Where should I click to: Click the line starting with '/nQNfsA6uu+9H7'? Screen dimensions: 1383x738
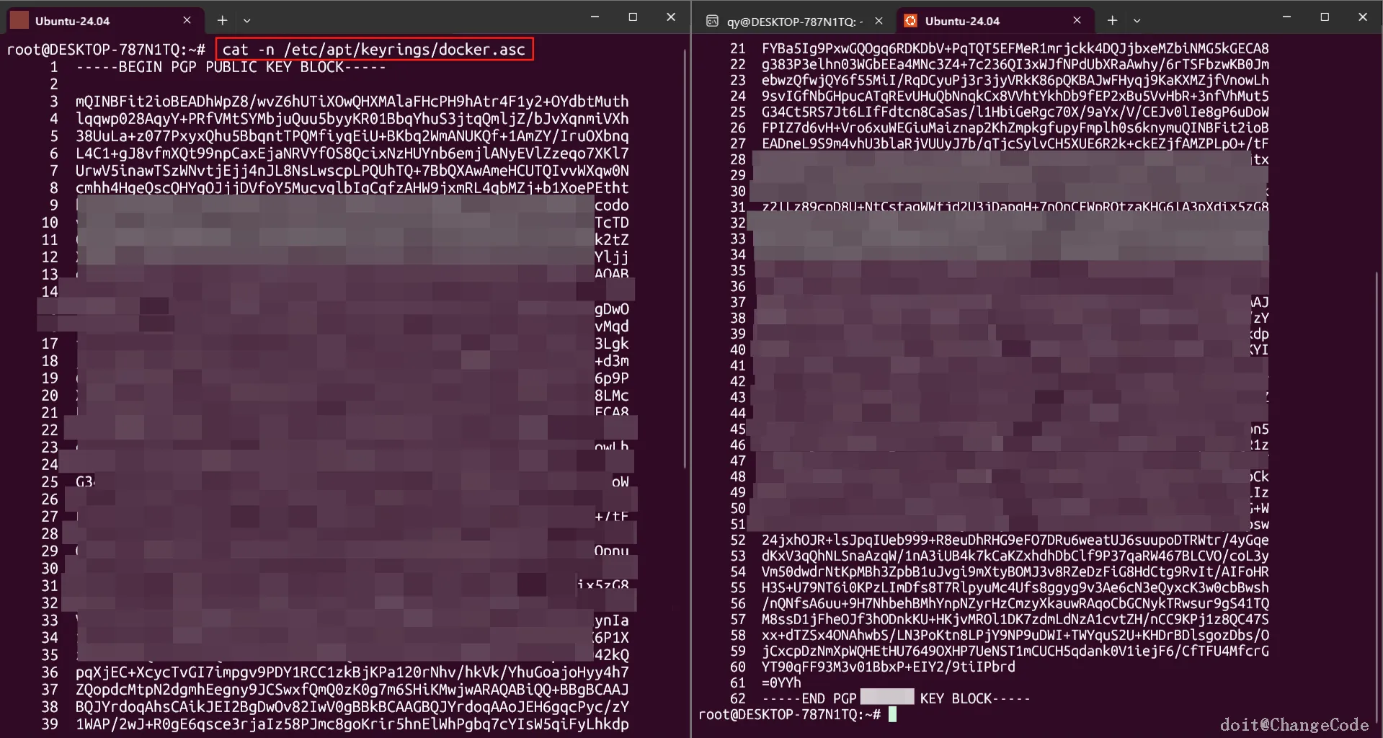point(1015,603)
